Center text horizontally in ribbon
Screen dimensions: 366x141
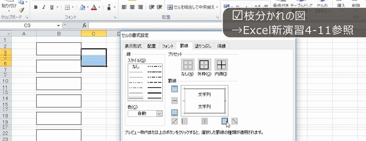(132, 7)
